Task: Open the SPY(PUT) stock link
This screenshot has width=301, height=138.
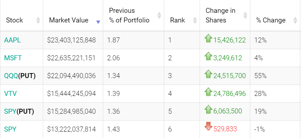Action: pyautogui.click(x=19, y=111)
